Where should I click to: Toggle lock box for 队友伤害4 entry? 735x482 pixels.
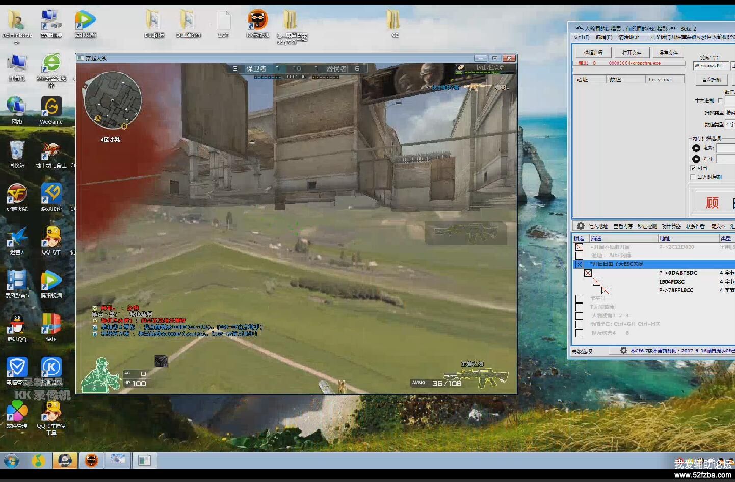pos(579,333)
